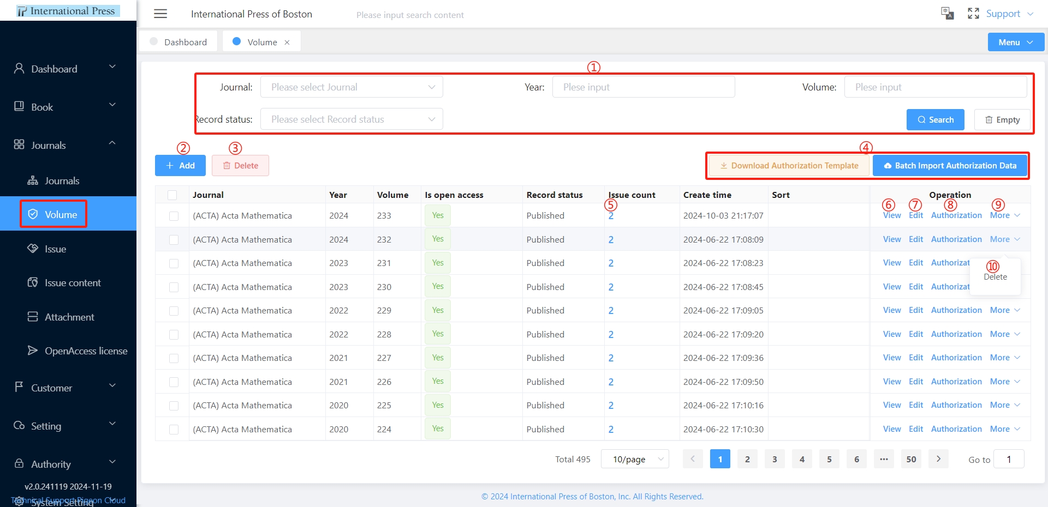Viewport: 1048px width, 507px height.
Task: Go to page 50
Action: click(911, 459)
